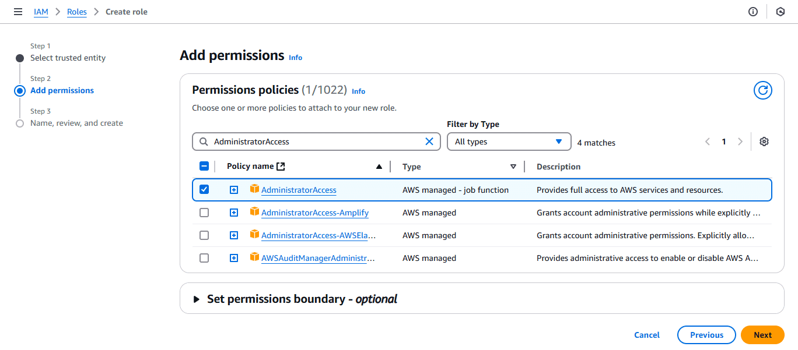Click the AdministratorAccess-AWSEla... policy cube icon
This screenshot has height=350, width=798.
(x=254, y=234)
